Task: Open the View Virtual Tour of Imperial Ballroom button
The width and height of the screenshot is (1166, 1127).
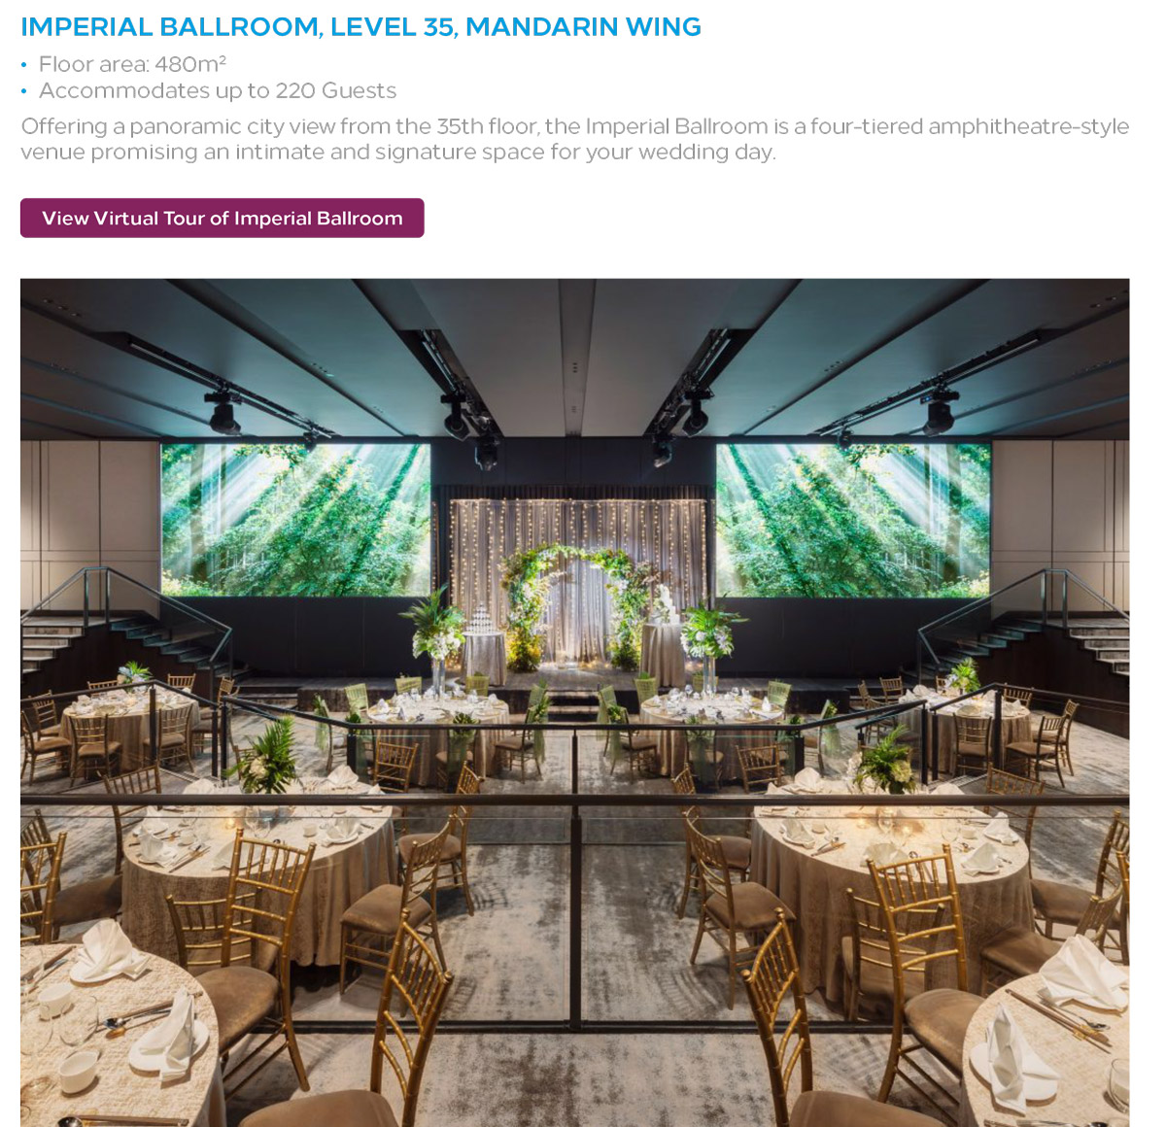Action: click(x=223, y=218)
